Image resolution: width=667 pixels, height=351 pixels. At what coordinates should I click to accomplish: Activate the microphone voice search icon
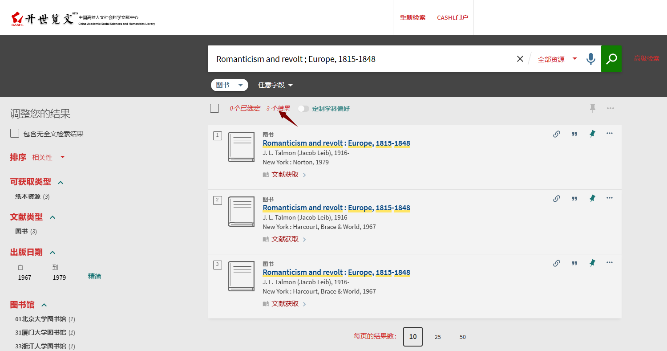tap(590, 59)
